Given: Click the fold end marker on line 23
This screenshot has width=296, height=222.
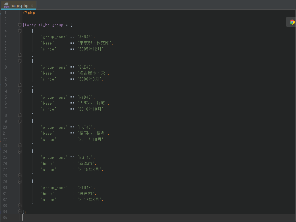Looking at the screenshot, I should click(20, 145).
